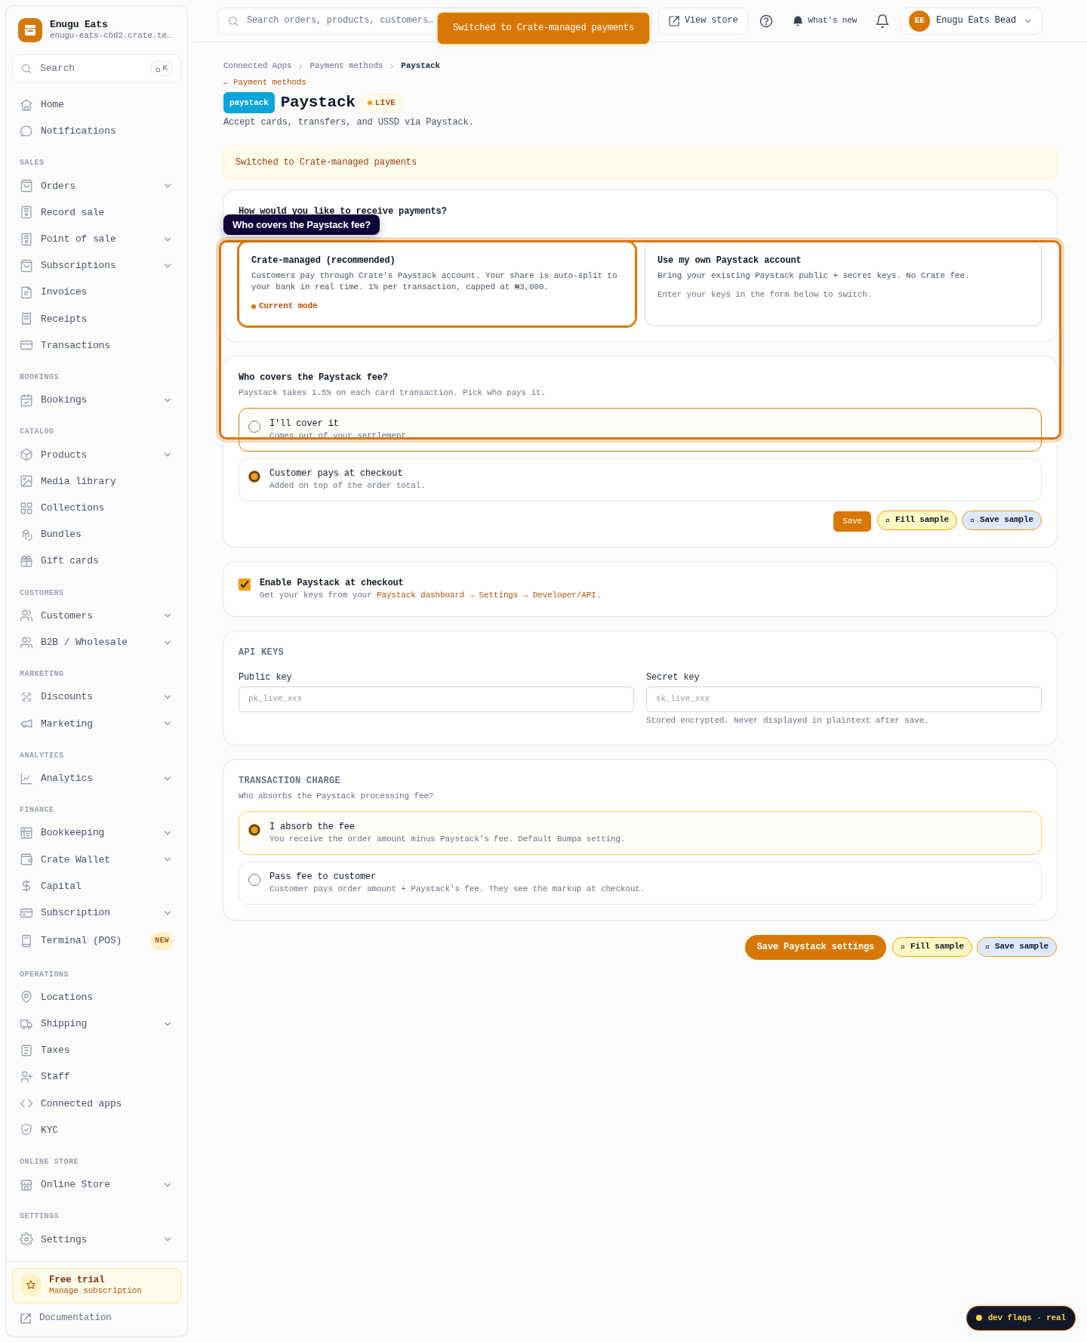Click What's new in top bar

click(825, 21)
